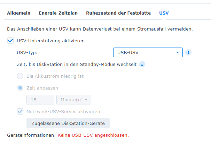Image resolution: width=211 pixels, height=152 pixels.
Task: Click the Bis Akkustrom niedrig ist label
Action: coord(55,76)
